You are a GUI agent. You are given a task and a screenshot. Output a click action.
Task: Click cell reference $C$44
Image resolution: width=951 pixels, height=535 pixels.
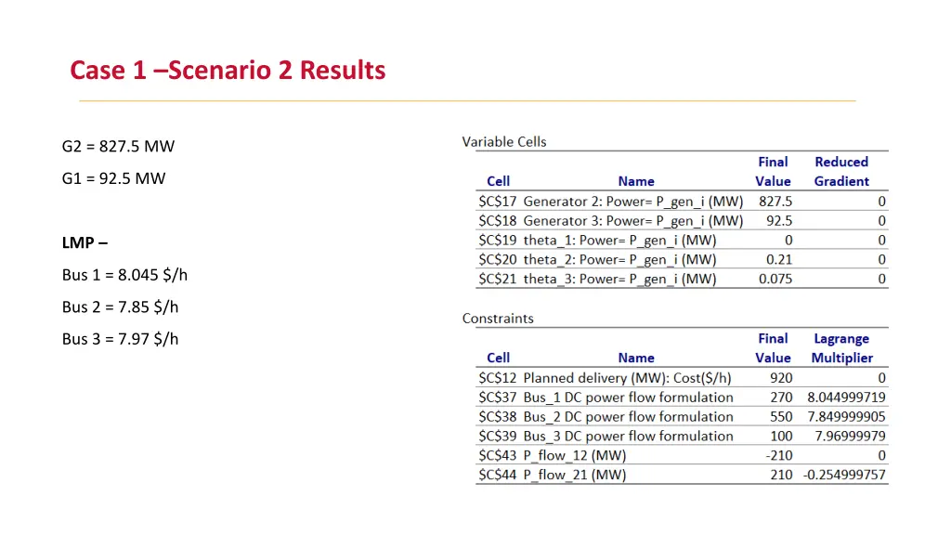498,475
